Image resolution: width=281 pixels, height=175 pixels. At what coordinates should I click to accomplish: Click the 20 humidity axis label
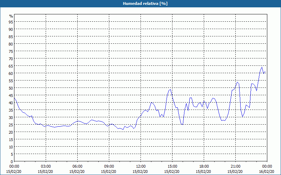tap(11, 132)
